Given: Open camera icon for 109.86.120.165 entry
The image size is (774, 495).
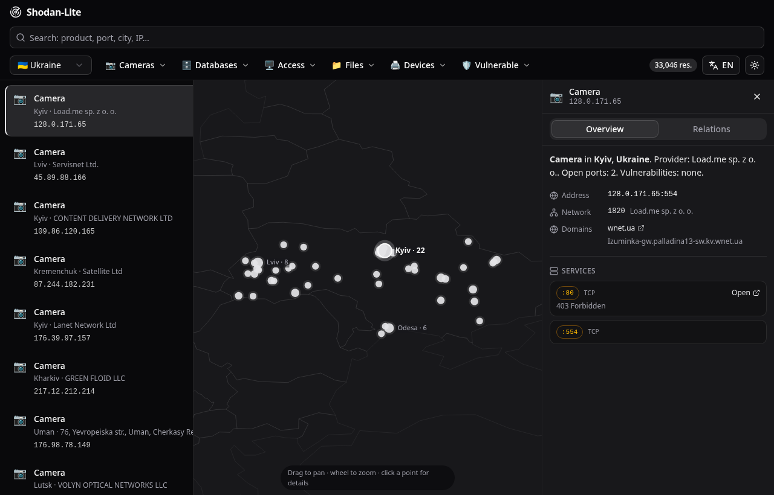Looking at the screenshot, I should tap(20, 206).
